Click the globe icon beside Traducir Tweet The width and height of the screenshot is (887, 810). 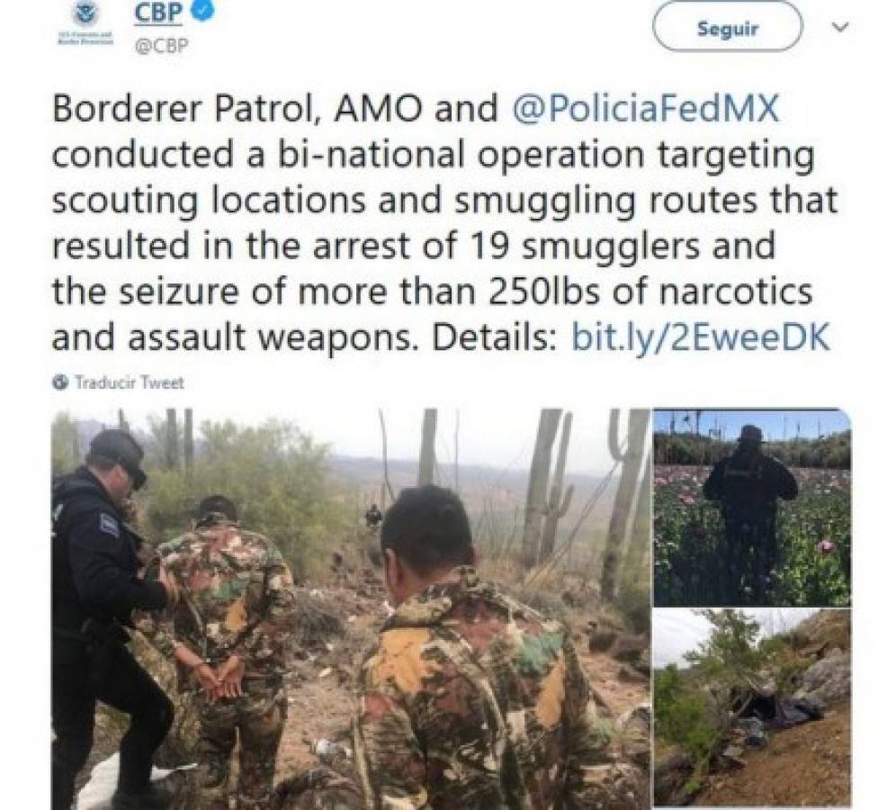(x=60, y=382)
